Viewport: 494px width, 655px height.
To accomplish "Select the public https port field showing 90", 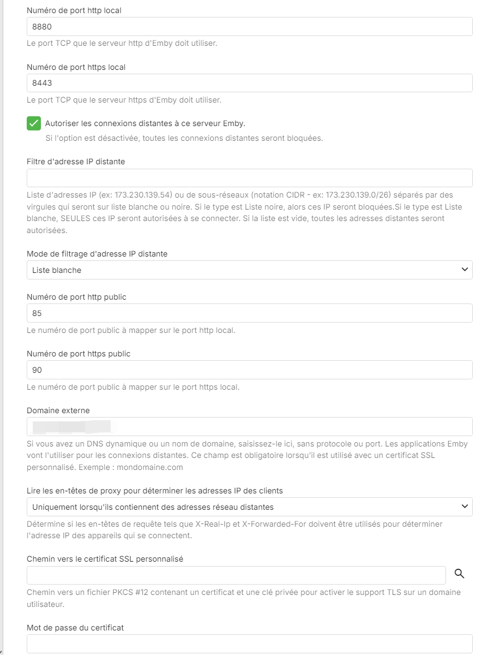I will coord(249,370).
